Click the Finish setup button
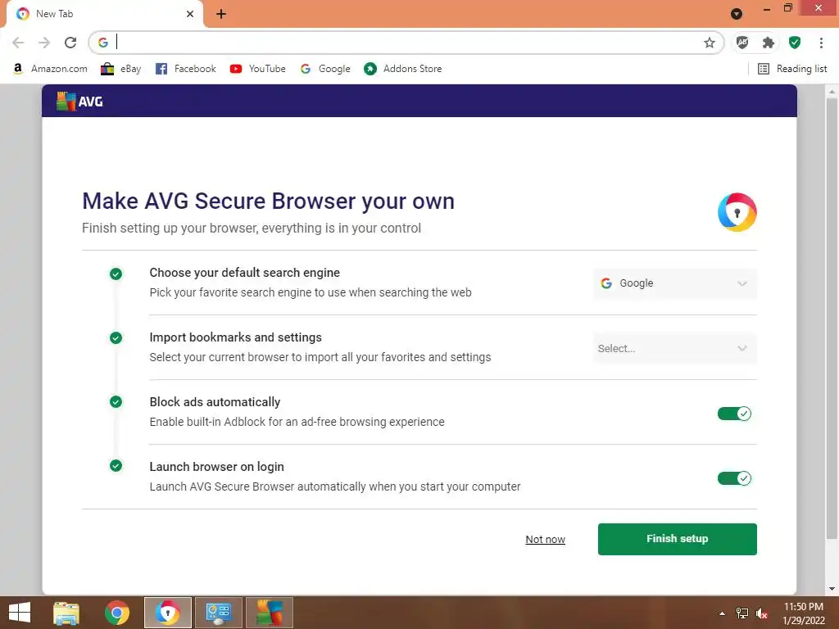 (677, 539)
